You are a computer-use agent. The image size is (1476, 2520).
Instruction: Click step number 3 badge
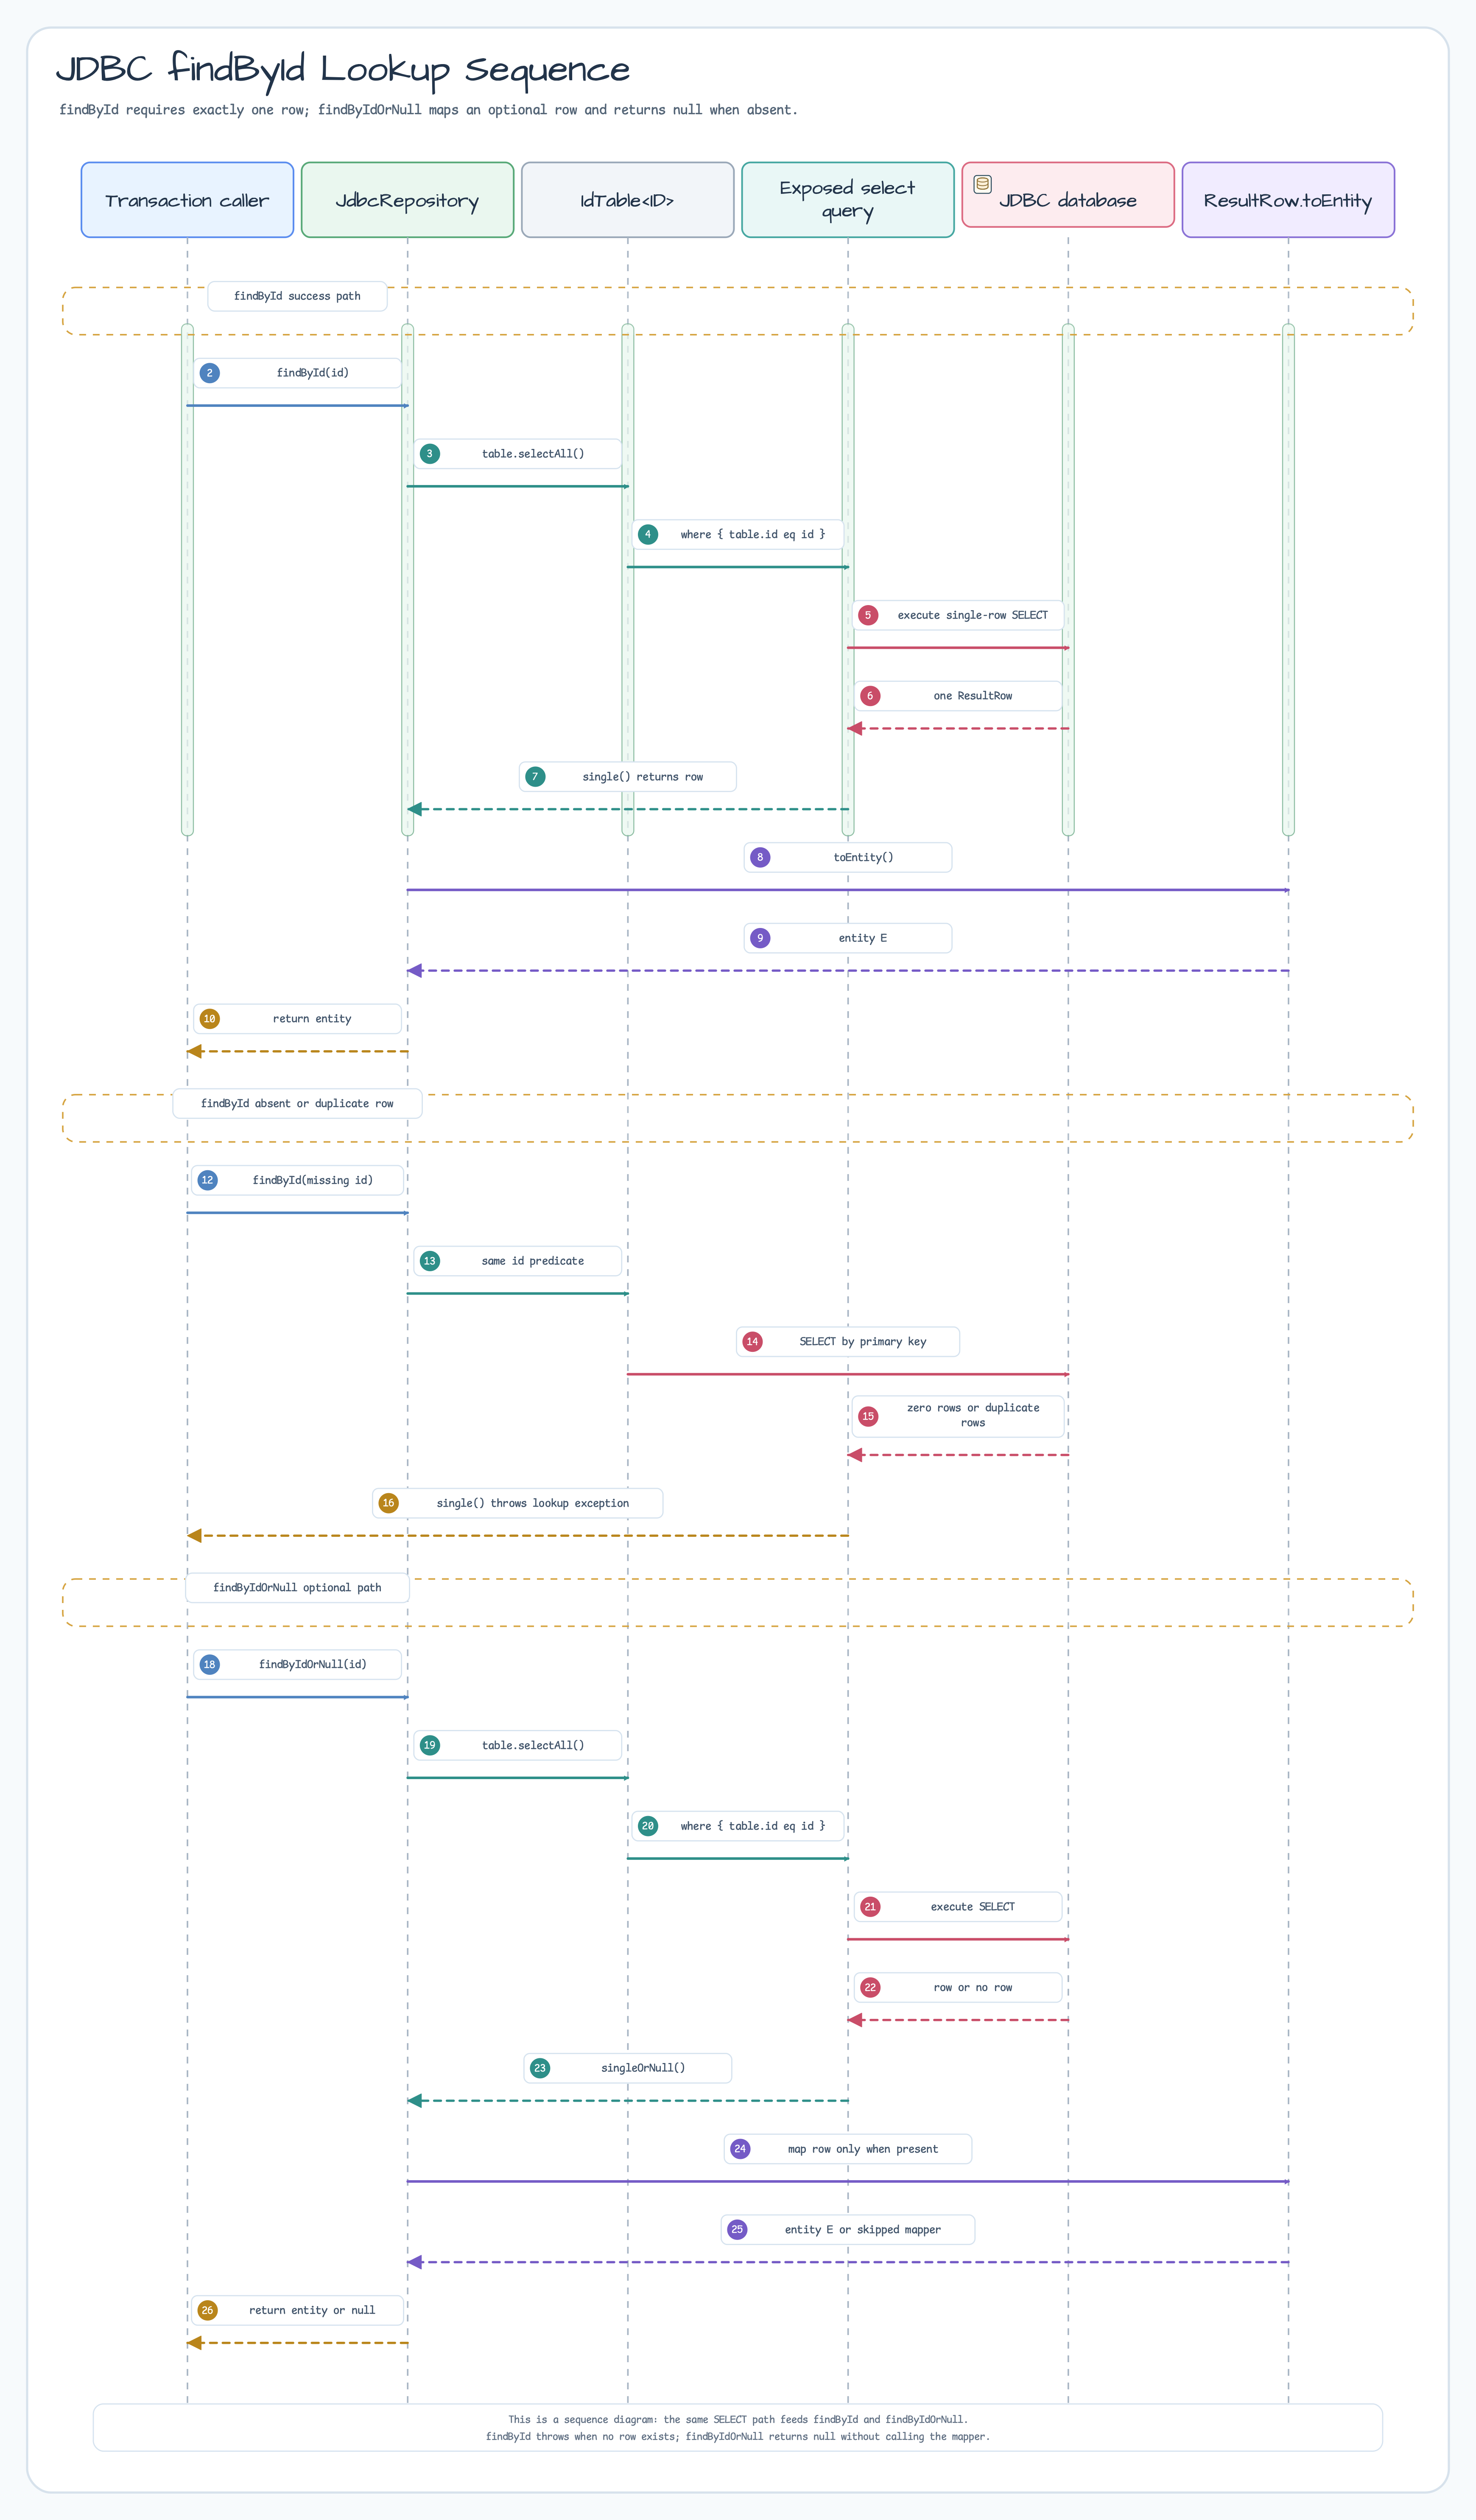430,454
